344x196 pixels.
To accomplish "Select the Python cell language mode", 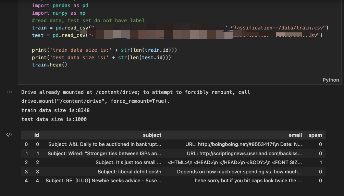I will [x=331, y=80].
